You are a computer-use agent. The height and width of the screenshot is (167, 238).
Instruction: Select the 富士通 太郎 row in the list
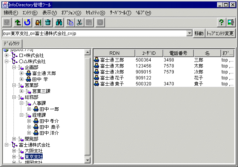point(164,66)
